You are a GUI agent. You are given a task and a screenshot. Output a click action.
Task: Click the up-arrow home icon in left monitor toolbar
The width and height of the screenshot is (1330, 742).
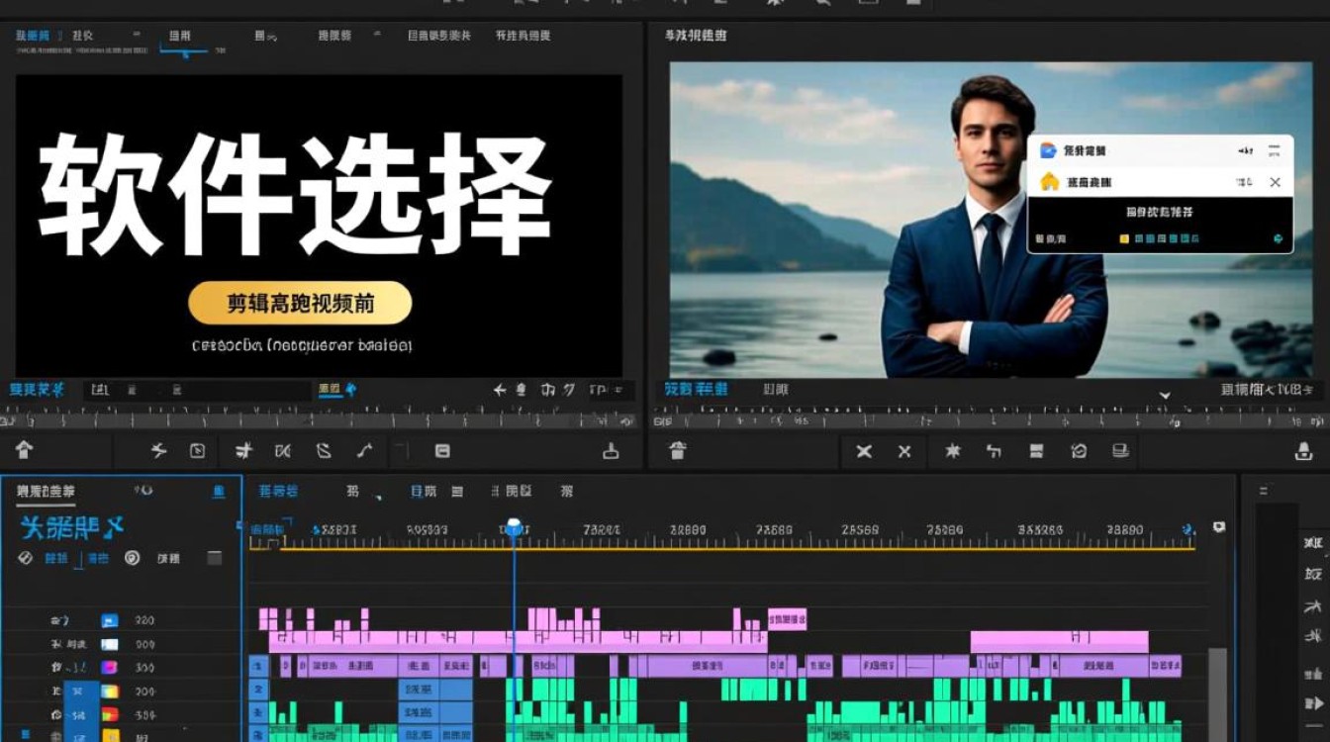coord(25,450)
